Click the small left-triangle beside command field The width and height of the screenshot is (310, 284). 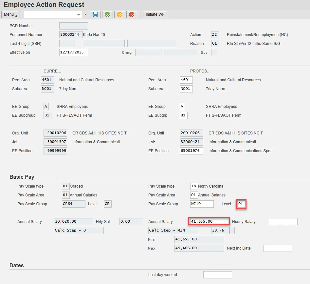click(x=86, y=14)
